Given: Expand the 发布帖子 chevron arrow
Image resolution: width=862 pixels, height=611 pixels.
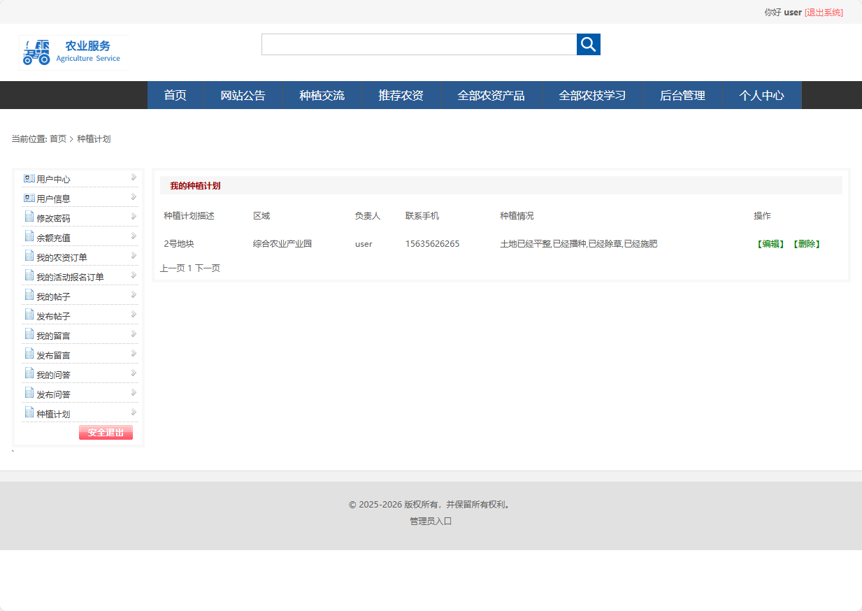Looking at the screenshot, I should [x=133, y=315].
